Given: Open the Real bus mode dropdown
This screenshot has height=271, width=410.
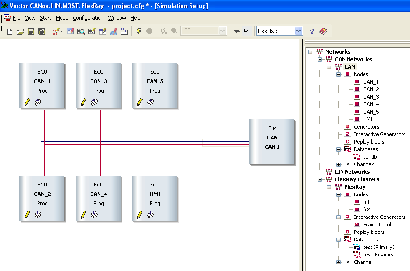Looking at the screenshot, I should coord(298,31).
